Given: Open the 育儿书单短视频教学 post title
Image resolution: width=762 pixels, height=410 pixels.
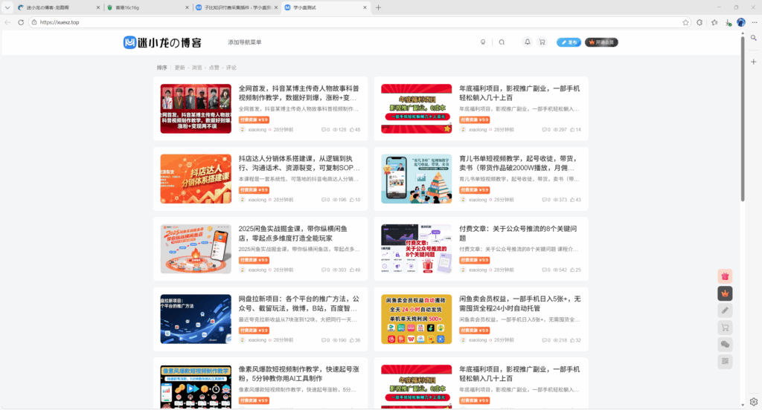Looking at the screenshot, I should 519,163.
